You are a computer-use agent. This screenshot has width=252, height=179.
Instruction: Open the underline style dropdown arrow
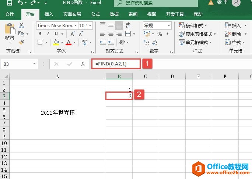[x=62, y=34]
